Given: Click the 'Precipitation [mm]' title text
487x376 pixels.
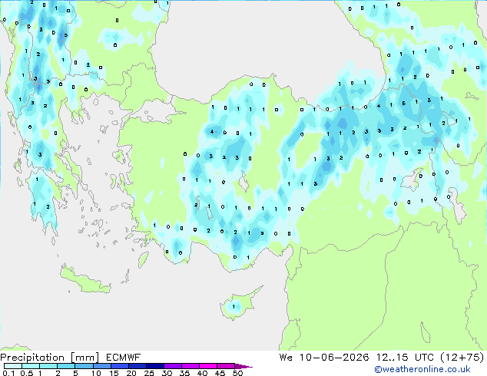Looking at the screenshot, I should click(x=50, y=358).
